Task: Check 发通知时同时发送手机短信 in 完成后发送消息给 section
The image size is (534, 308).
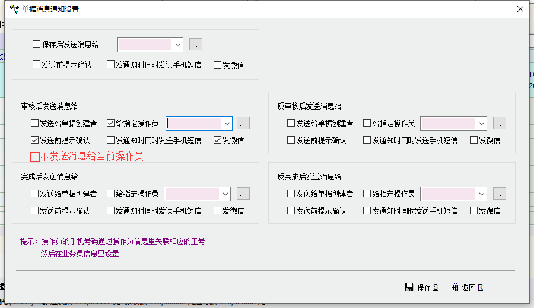Action: click(111, 211)
